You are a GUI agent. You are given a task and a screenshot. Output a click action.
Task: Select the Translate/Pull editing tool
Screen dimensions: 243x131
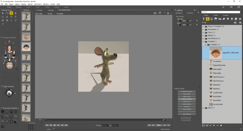click(11, 13)
